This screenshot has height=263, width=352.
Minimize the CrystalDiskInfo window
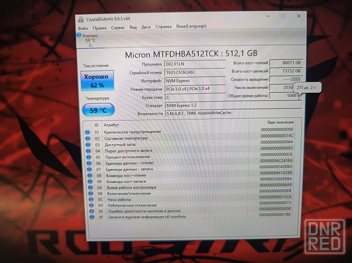(268, 16)
